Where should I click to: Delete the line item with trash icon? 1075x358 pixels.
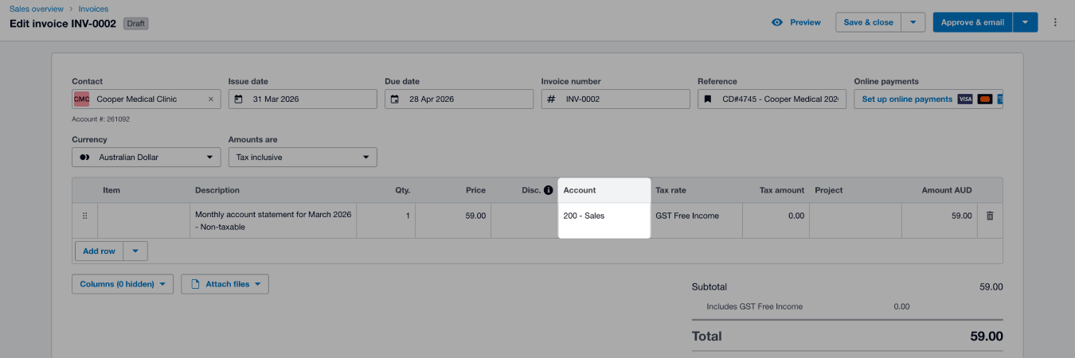click(x=990, y=216)
